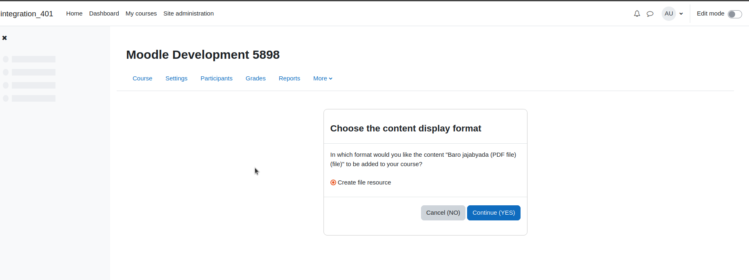Expand the More menu in course navigation

323,78
